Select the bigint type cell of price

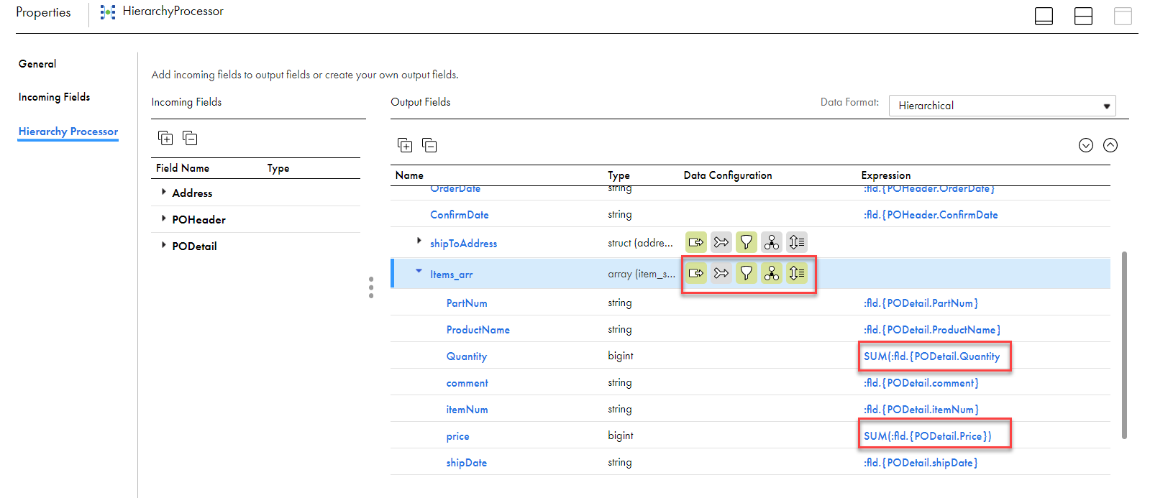pos(621,435)
